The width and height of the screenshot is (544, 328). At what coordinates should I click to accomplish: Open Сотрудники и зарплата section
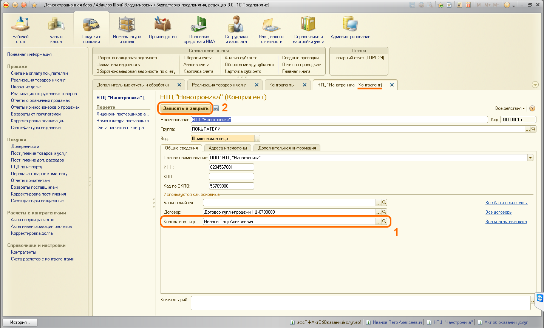(236, 30)
